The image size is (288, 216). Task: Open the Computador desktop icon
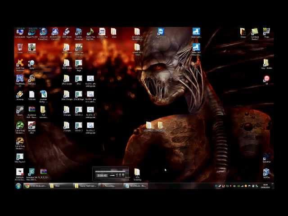click(20, 33)
